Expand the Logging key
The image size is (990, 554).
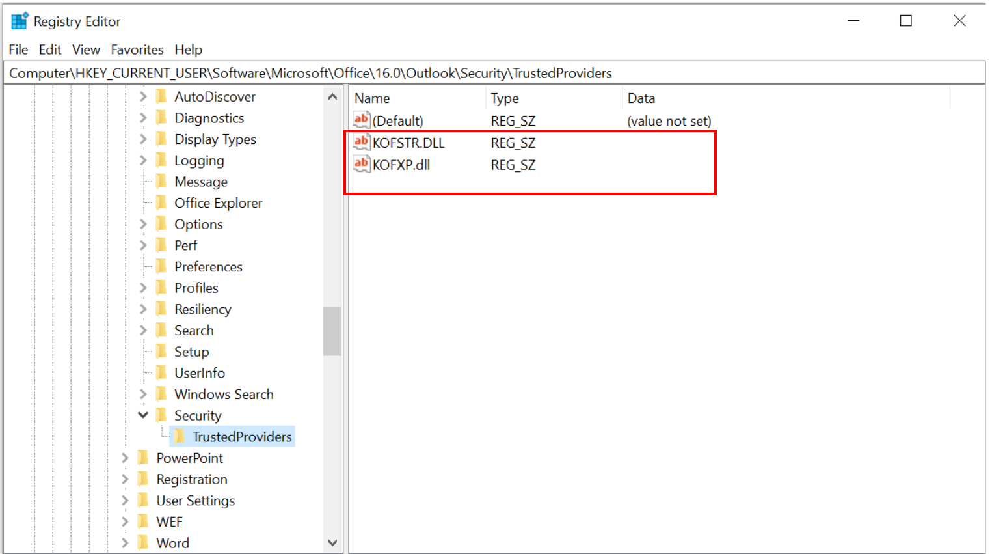[143, 160]
